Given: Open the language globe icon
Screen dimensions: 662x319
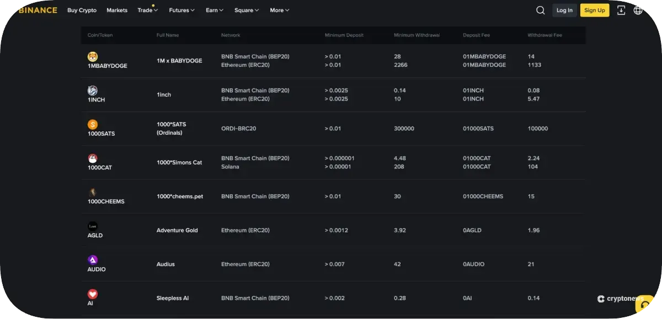Looking at the screenshot, I should coord(638,10).
